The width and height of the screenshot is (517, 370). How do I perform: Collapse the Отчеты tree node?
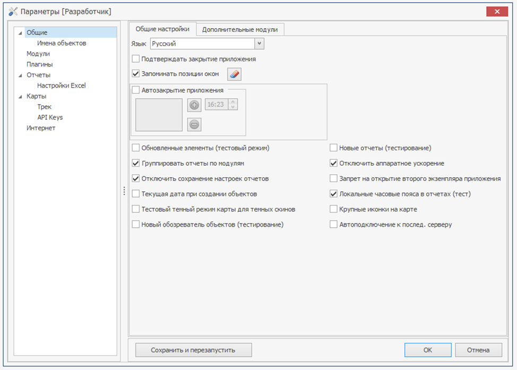point(21,75)
